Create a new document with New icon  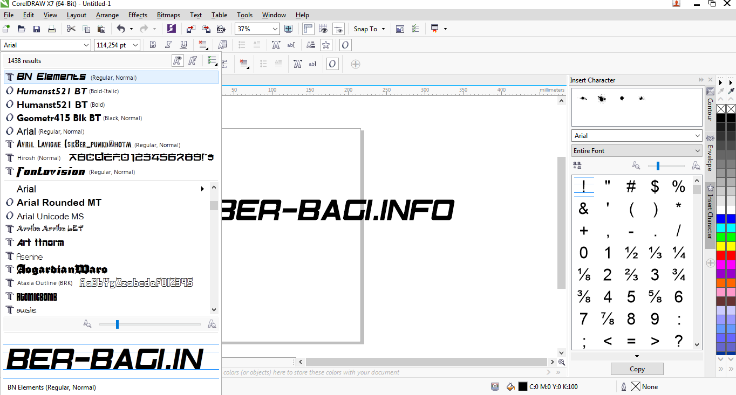(x=6, y=29)
